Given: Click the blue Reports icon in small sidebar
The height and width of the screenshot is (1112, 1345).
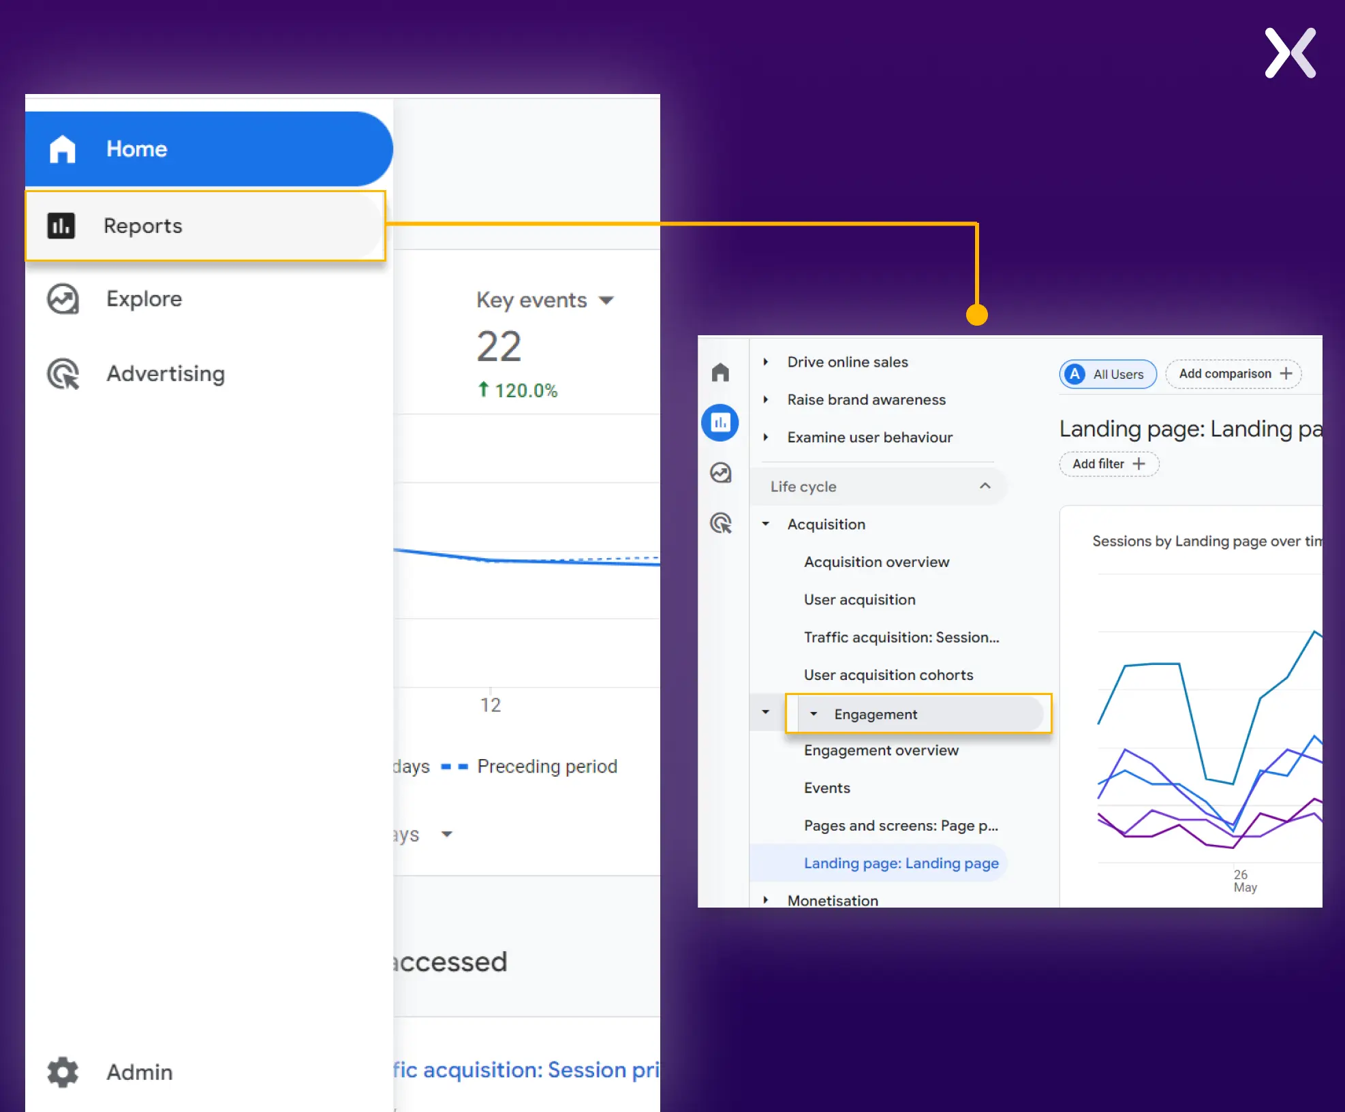Looking at the screenshot, I should [720, 422].
